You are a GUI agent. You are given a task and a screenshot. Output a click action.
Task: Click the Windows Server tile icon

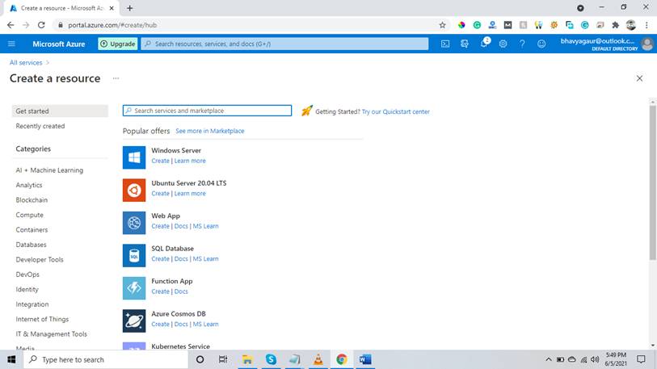click(x=134, y=157)
